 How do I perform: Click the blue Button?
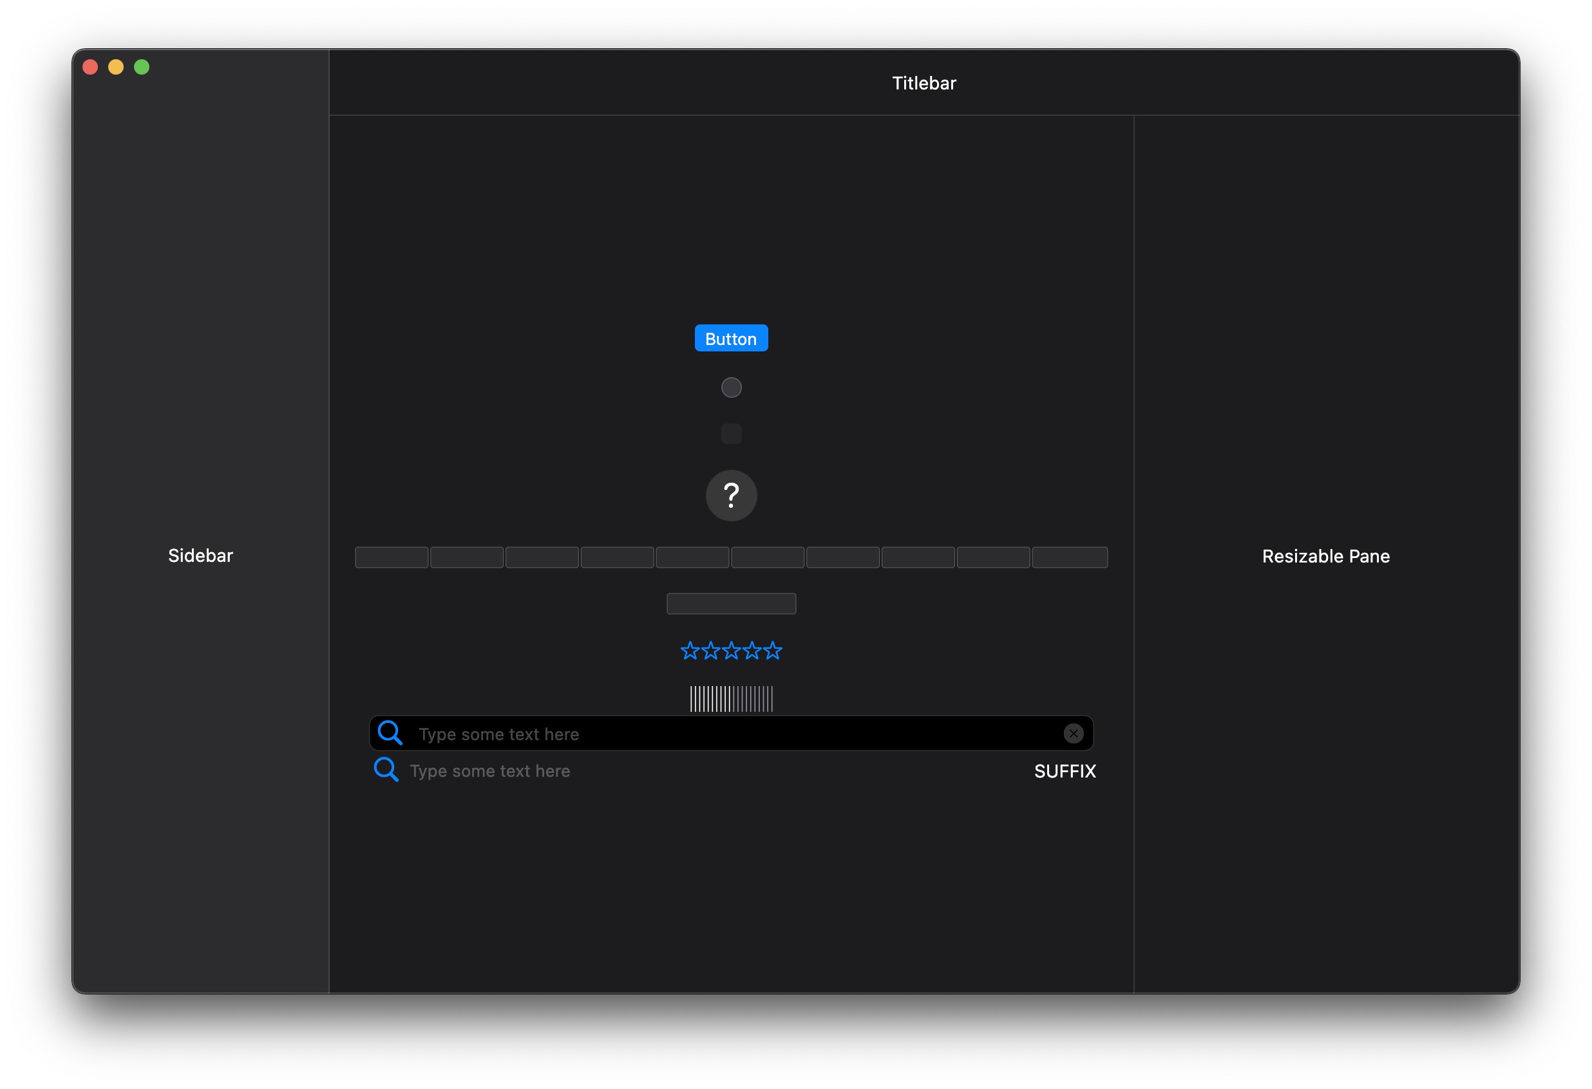click(731, 338)
